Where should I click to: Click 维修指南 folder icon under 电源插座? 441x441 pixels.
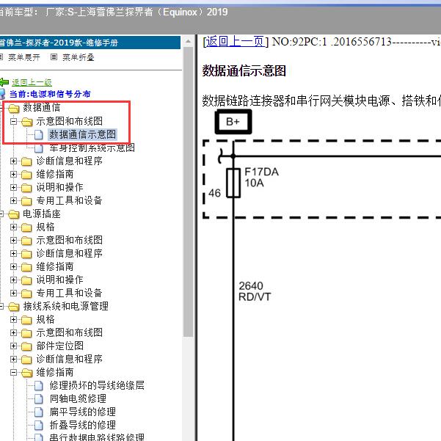(27, 267)
